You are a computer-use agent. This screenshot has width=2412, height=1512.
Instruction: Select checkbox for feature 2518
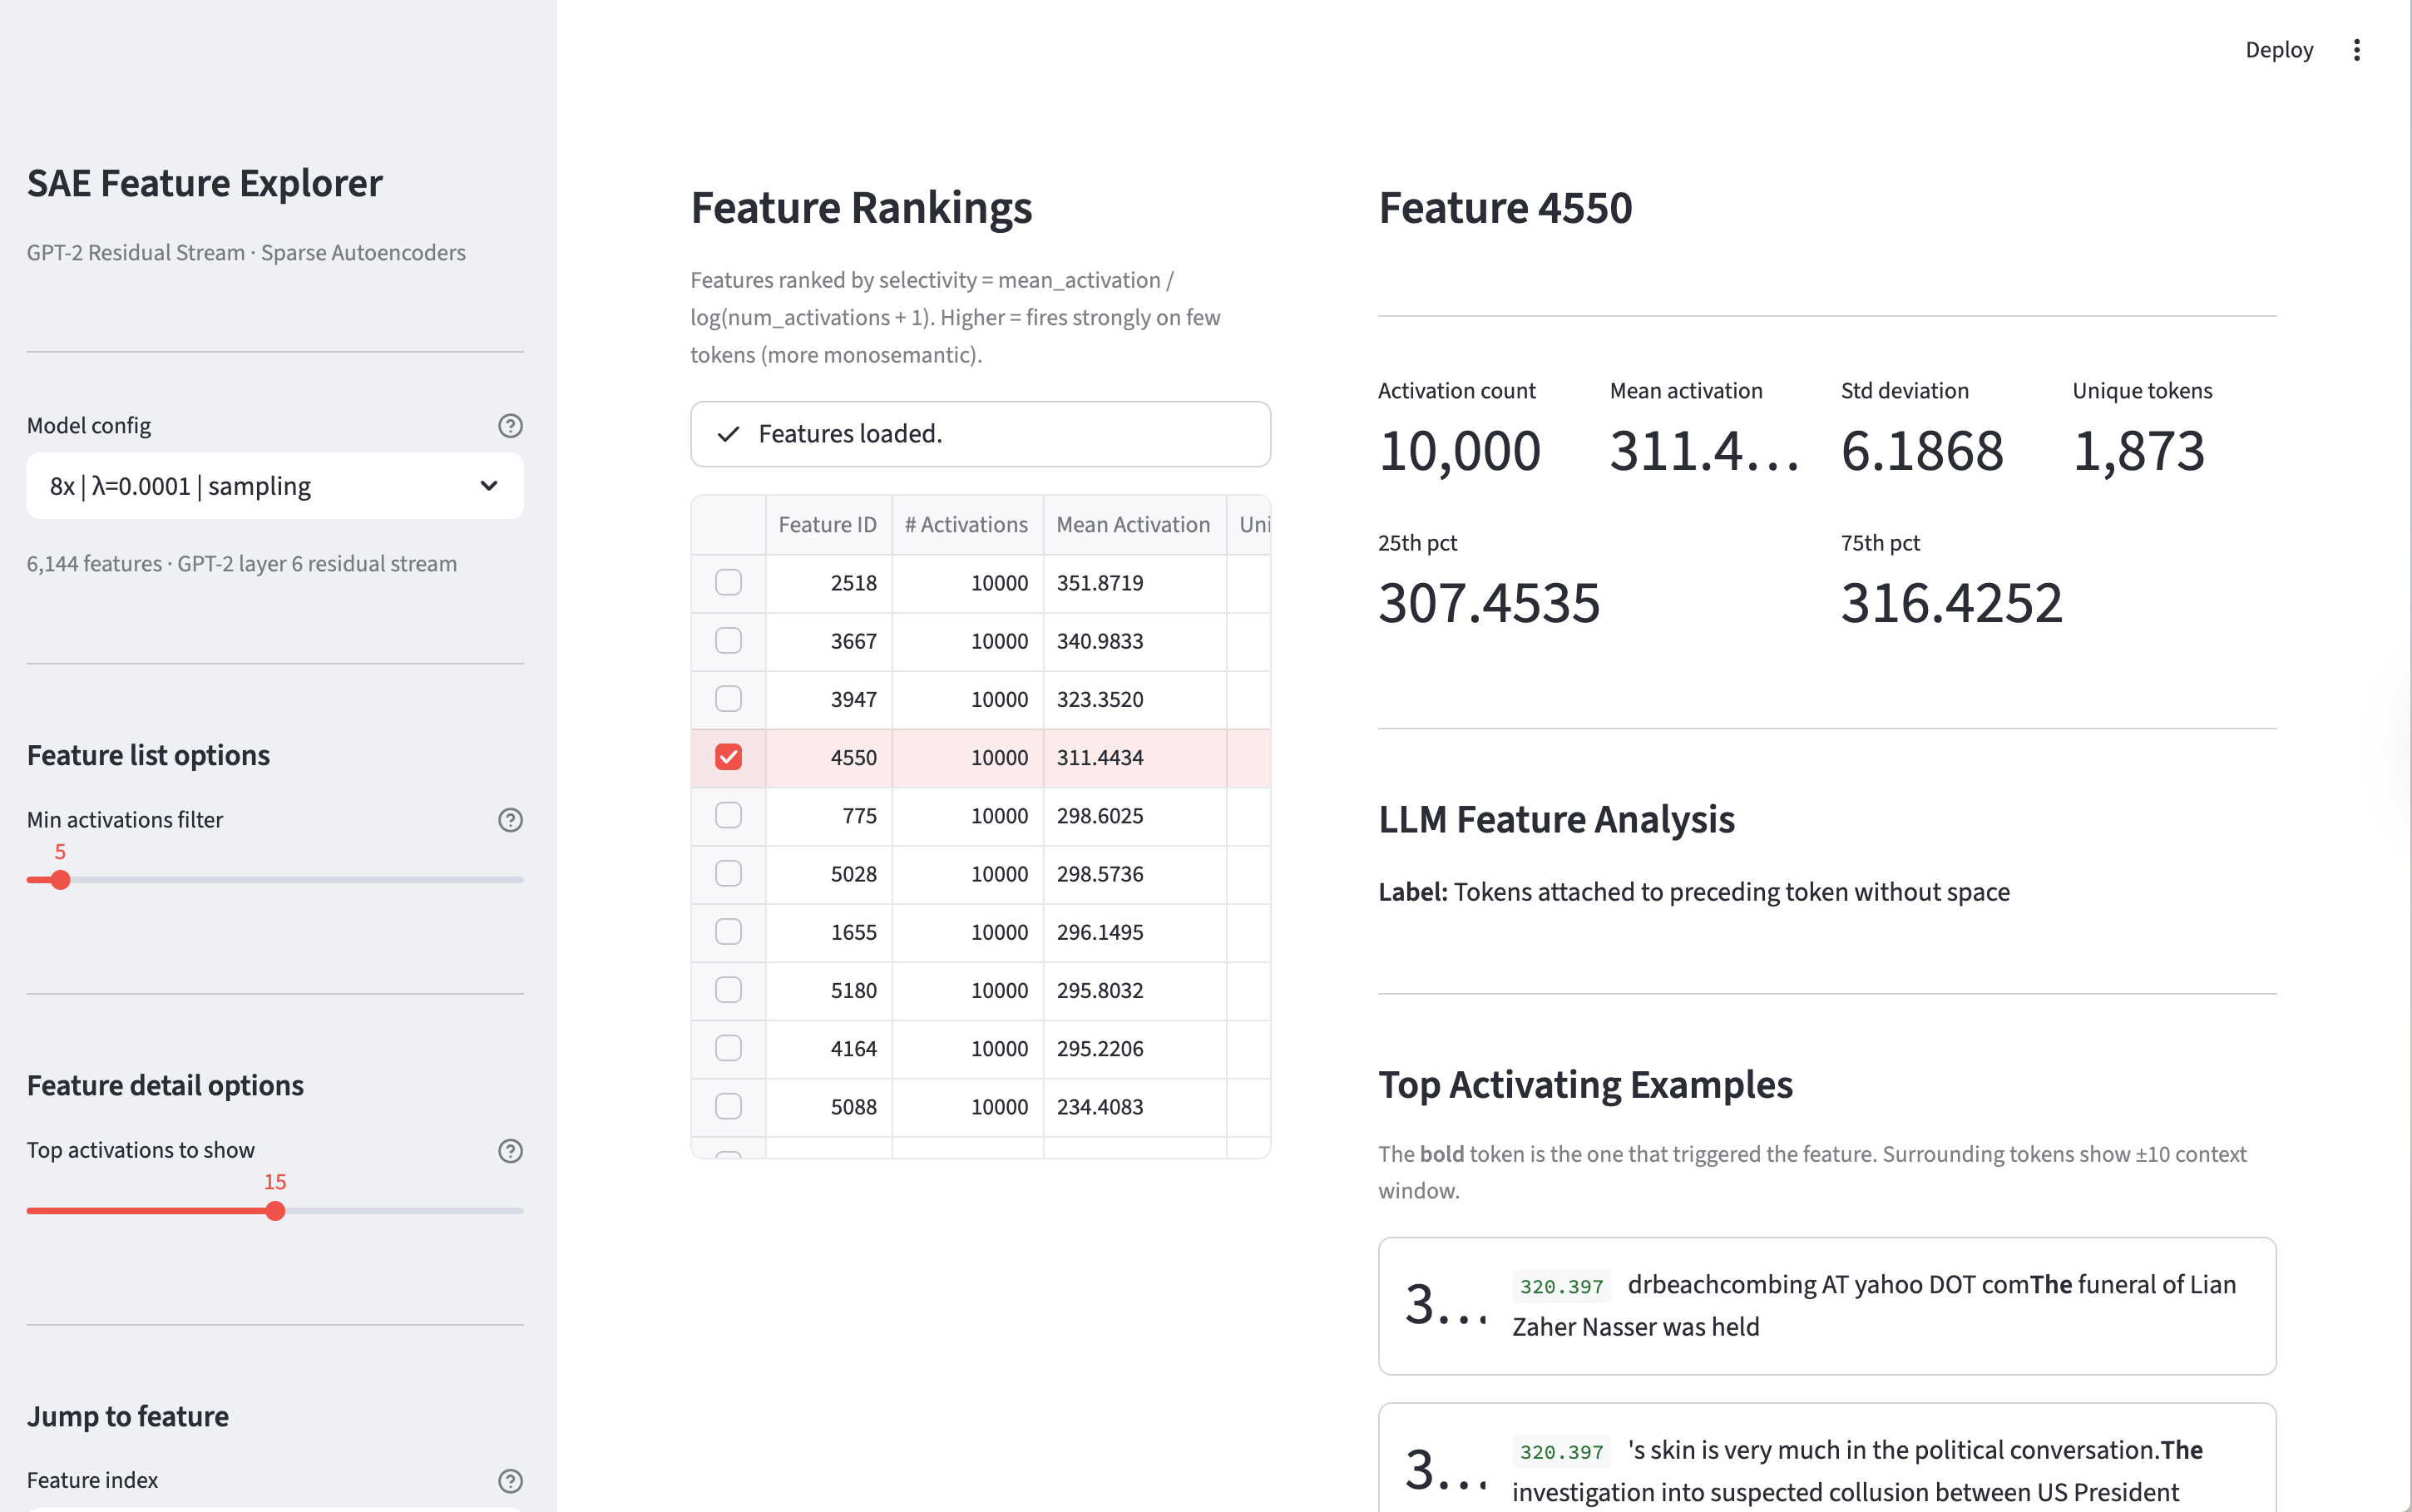pyautogui.click(x=729, y=583)
